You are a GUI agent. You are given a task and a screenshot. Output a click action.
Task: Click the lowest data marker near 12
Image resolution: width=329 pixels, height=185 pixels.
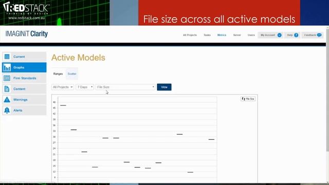coord(190,173)
